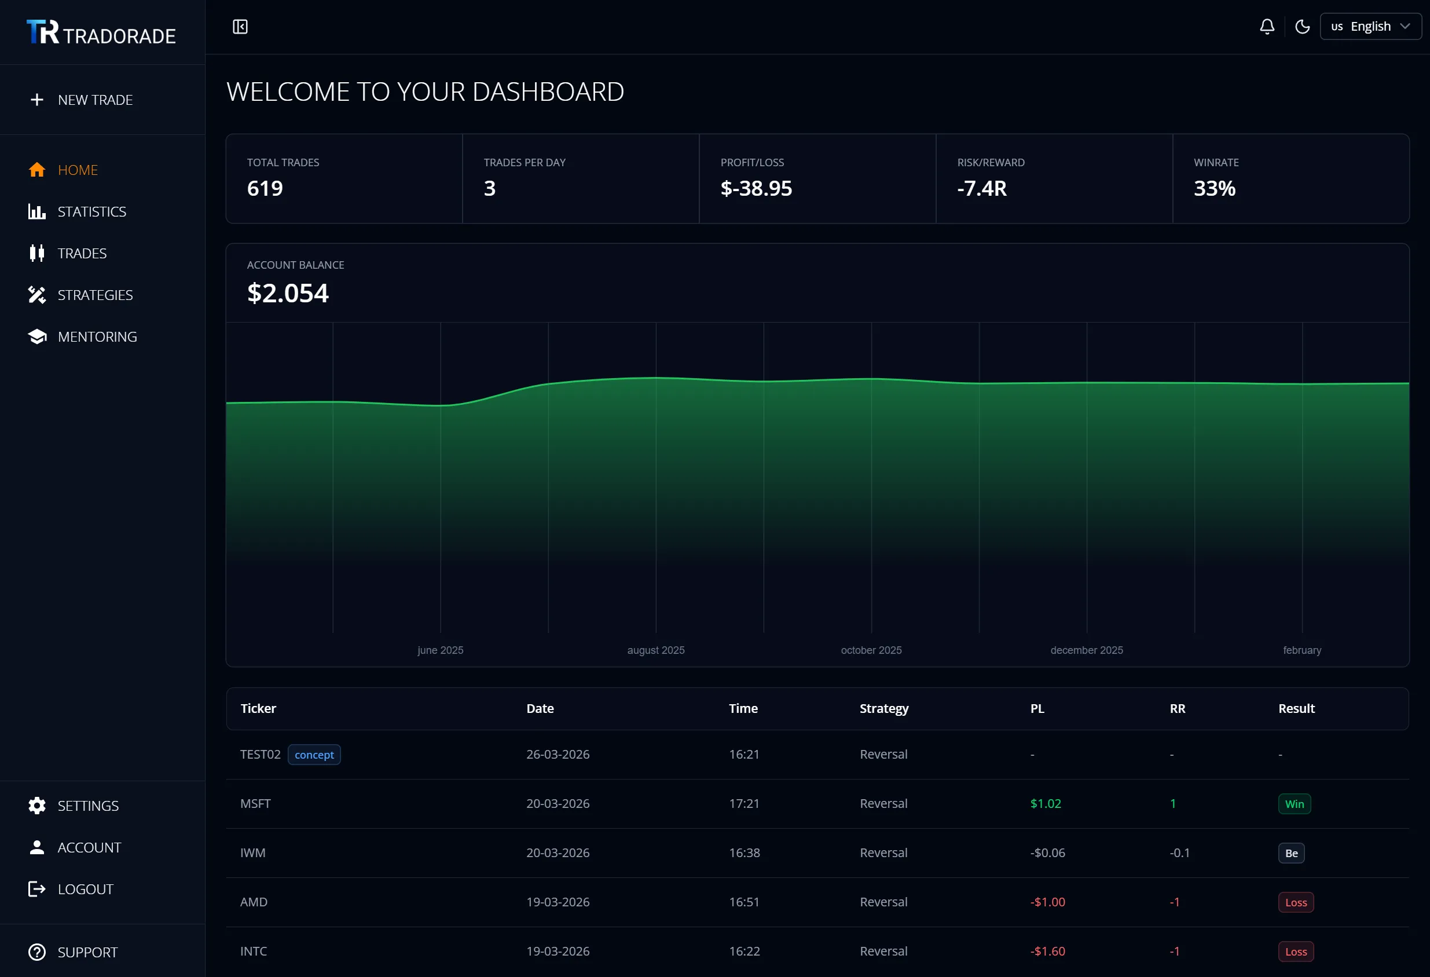Collapse the sidebar with the panel toggle
1430x977 pixels.
tap(240, 27)
